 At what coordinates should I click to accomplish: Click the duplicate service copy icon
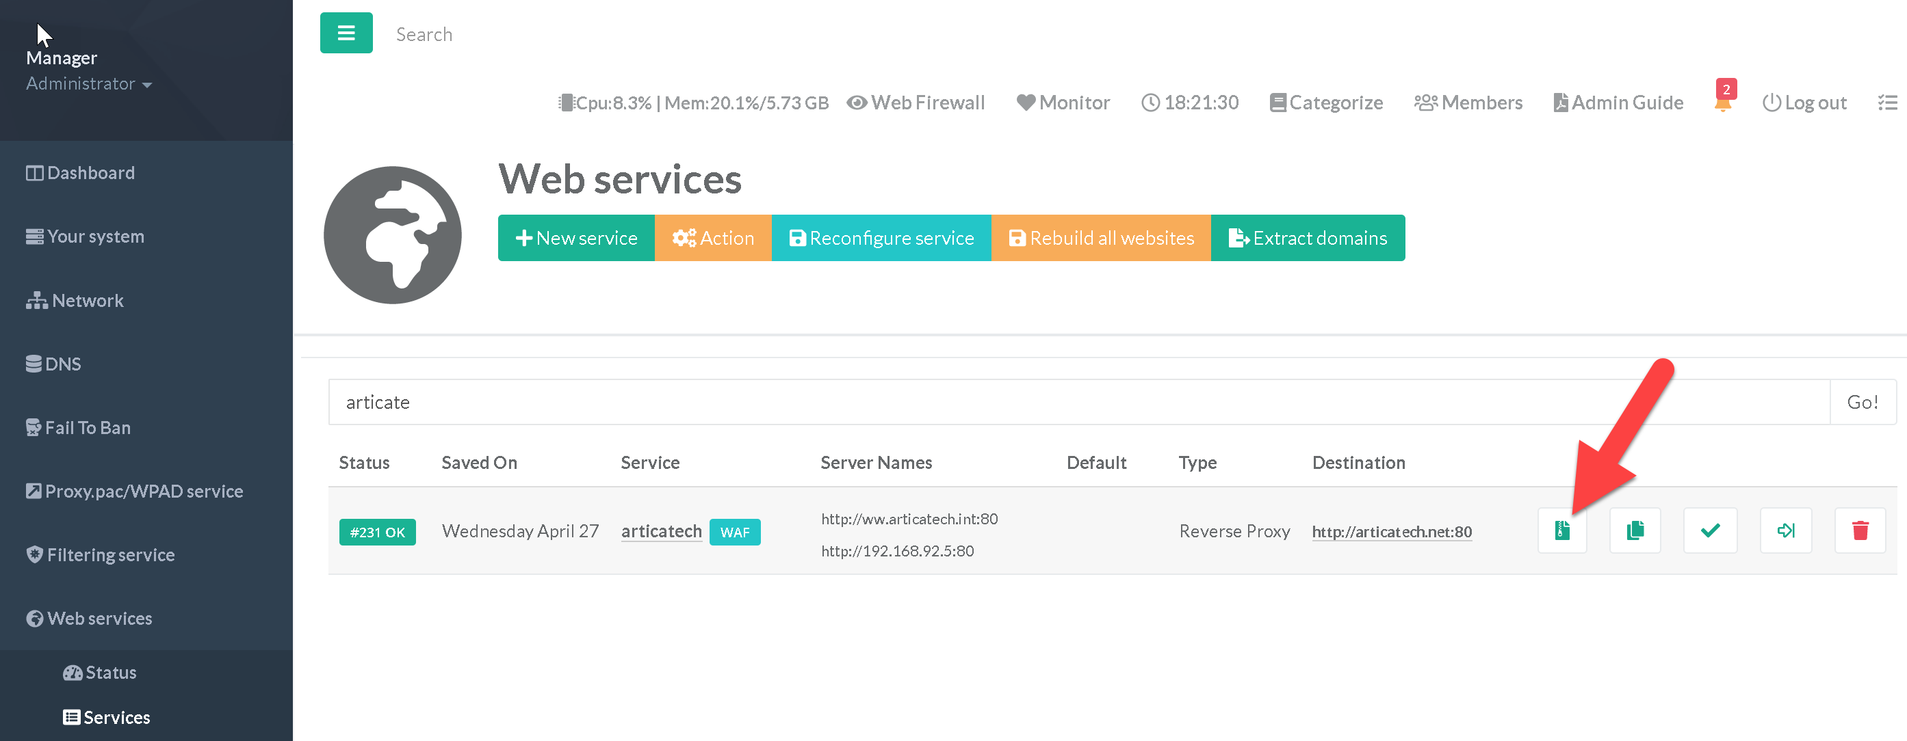click(x=1635, y=530)
